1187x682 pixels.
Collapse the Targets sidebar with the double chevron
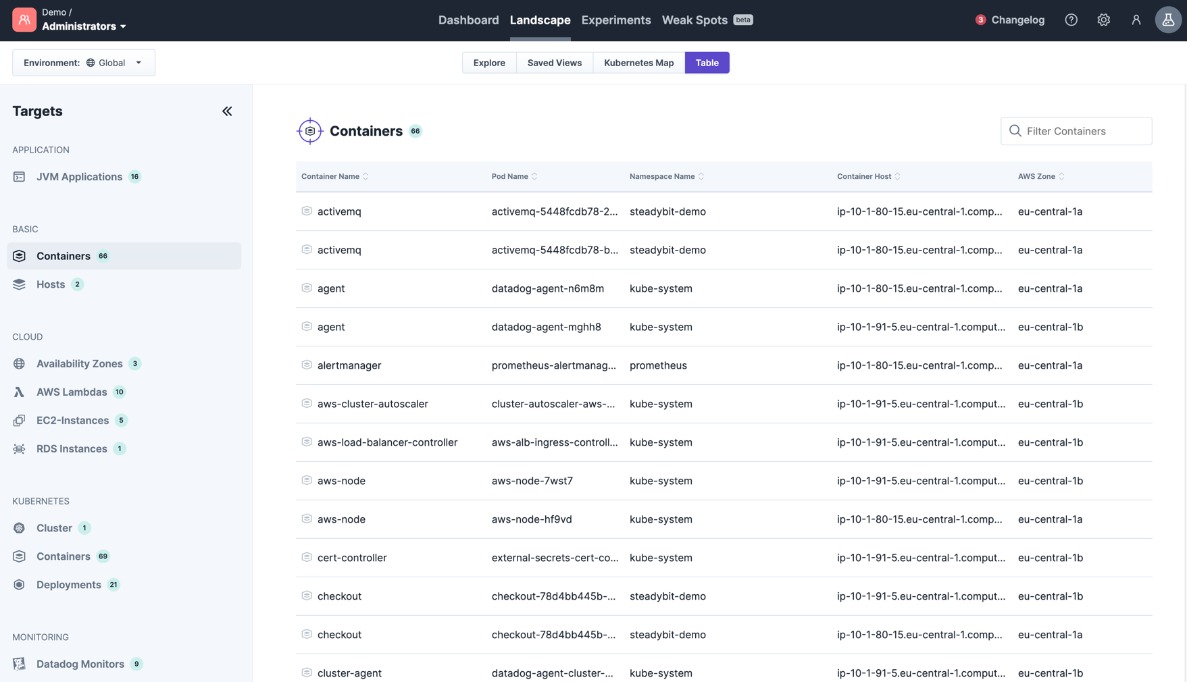(227, 111)
